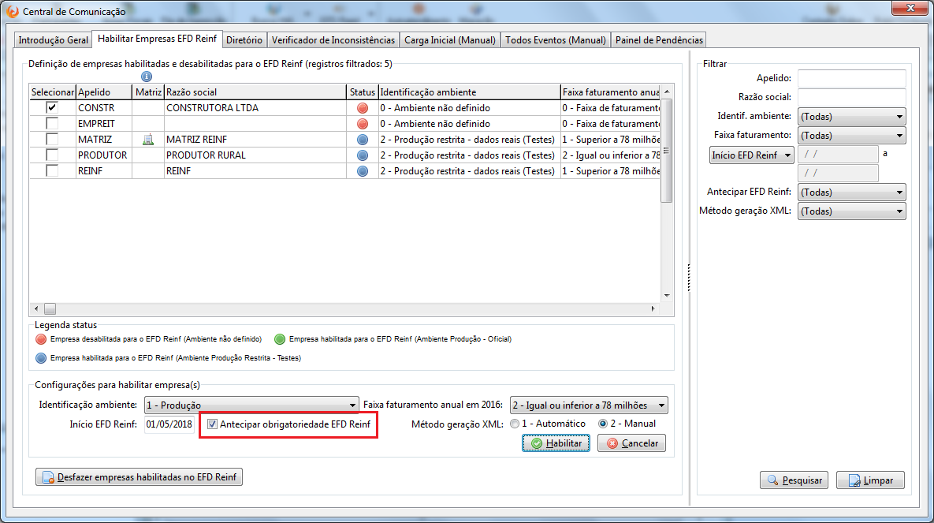Image resolution: width=934 pixels, height=523 pixels.
Task: Uncheck the CONSTR row selection checkbox
Action: click(52, 108)
